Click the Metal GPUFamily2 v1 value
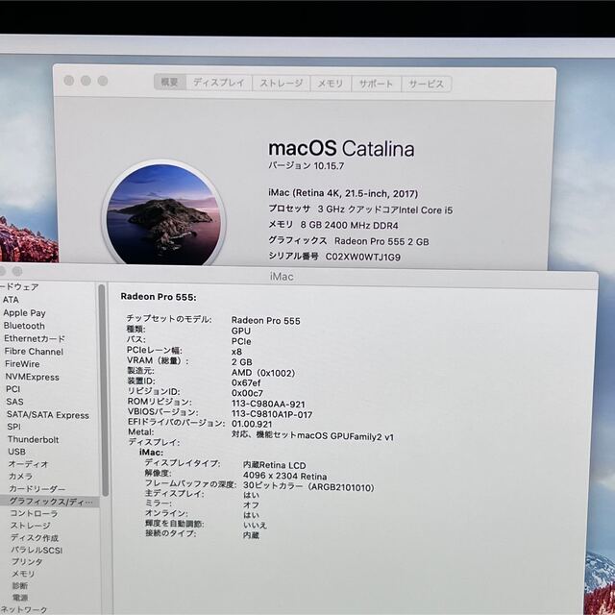 pos(312,436)
